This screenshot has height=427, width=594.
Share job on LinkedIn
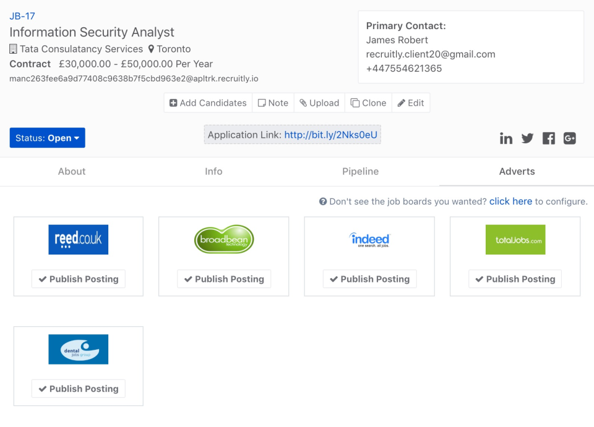click(x=506, y=138)
